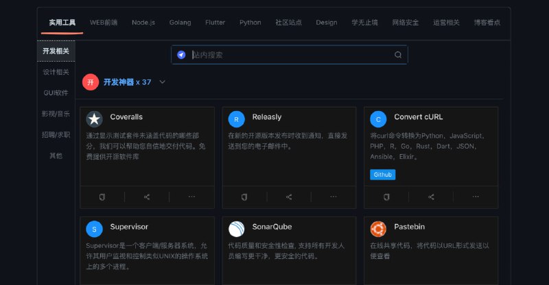
Task: Open the Releasly title link
Action: [x=267, y=117]
